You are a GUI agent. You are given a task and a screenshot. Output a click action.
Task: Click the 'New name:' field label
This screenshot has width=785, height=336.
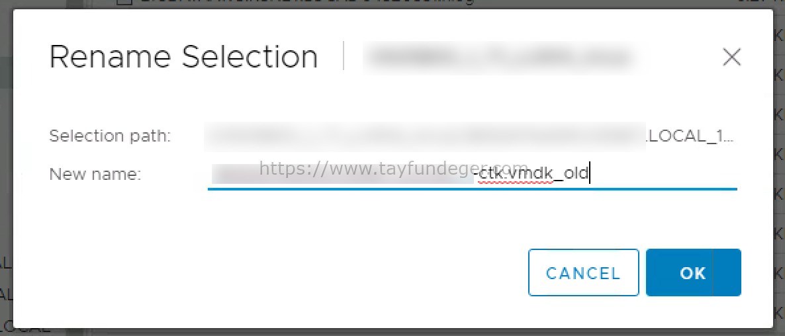click(x=95, y=175)
